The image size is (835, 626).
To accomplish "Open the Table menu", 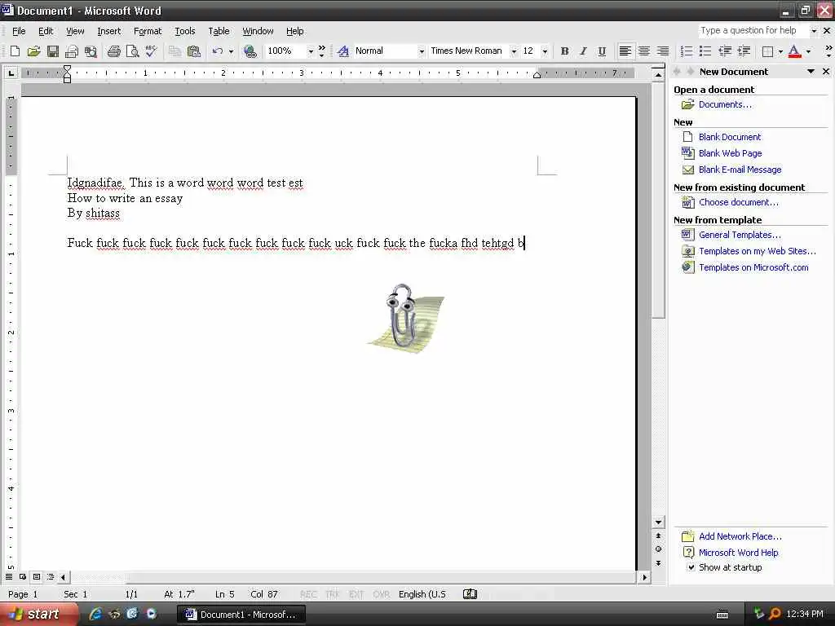I will (219, 31).
